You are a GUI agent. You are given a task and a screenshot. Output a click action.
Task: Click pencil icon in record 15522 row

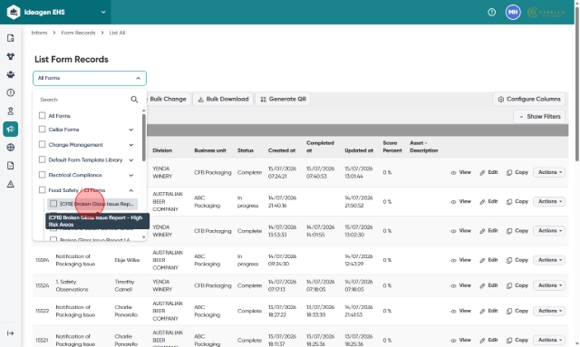pos(482,312)
